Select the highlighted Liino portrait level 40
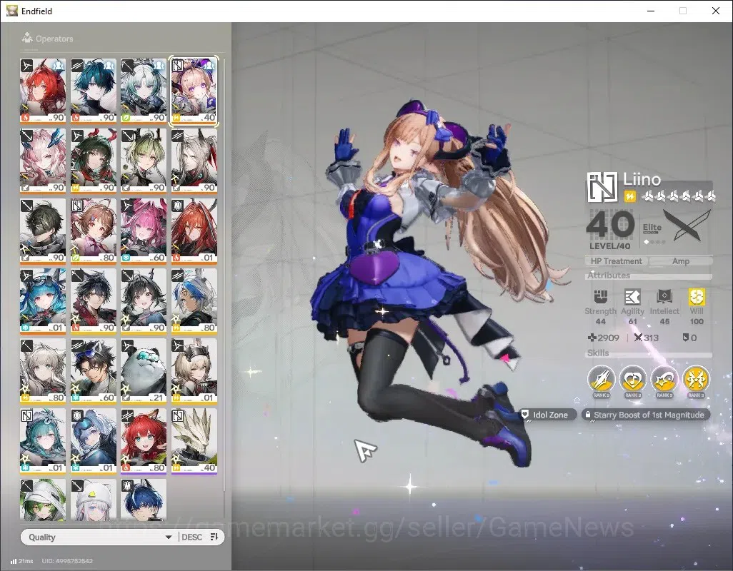Viewport: 733px width, 571px height. tap(194, 91)
